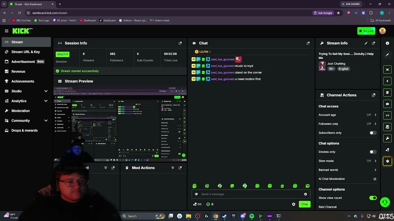Image resolution: width=394 pixels, height=221 pixels.
Task: Click the Stream Preview thumbnail
Action: click(x=120, y=124)
